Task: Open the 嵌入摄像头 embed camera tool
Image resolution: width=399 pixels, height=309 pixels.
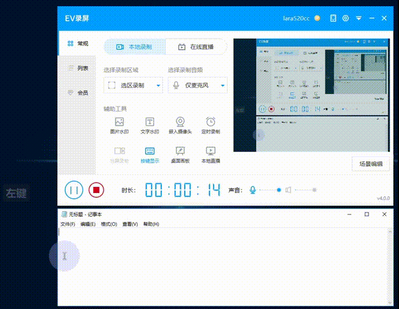Action: pos(180,125)
